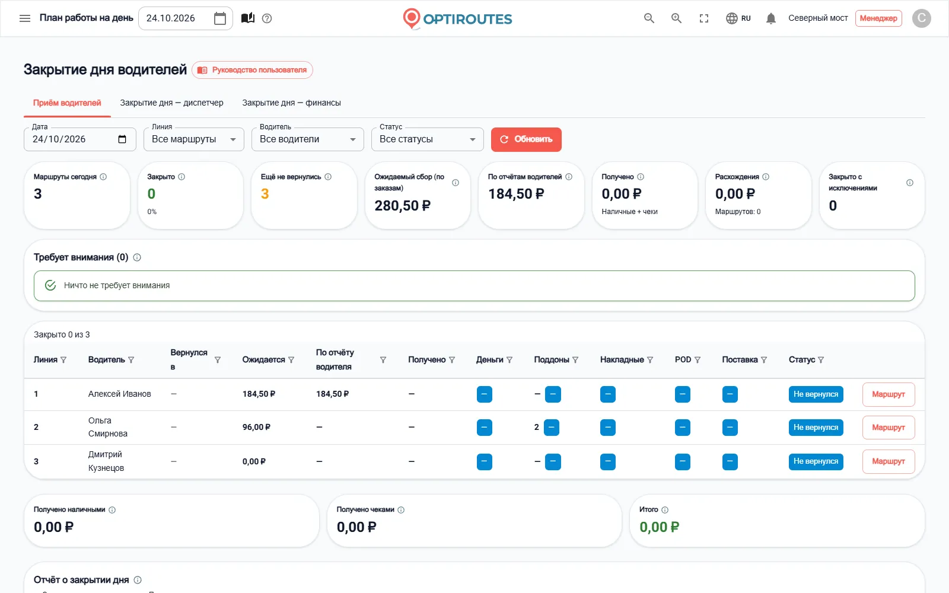
Task: Open calendar picker next to 24.10.2026
Action: coord(220,18)
